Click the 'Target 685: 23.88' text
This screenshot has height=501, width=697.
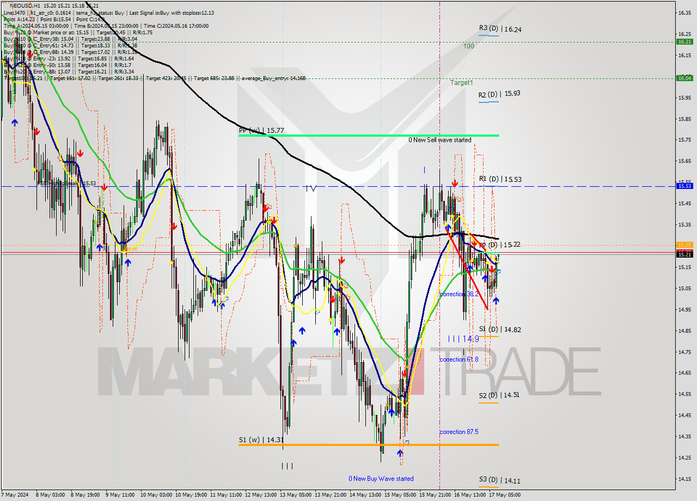click(x=214, y=78)
